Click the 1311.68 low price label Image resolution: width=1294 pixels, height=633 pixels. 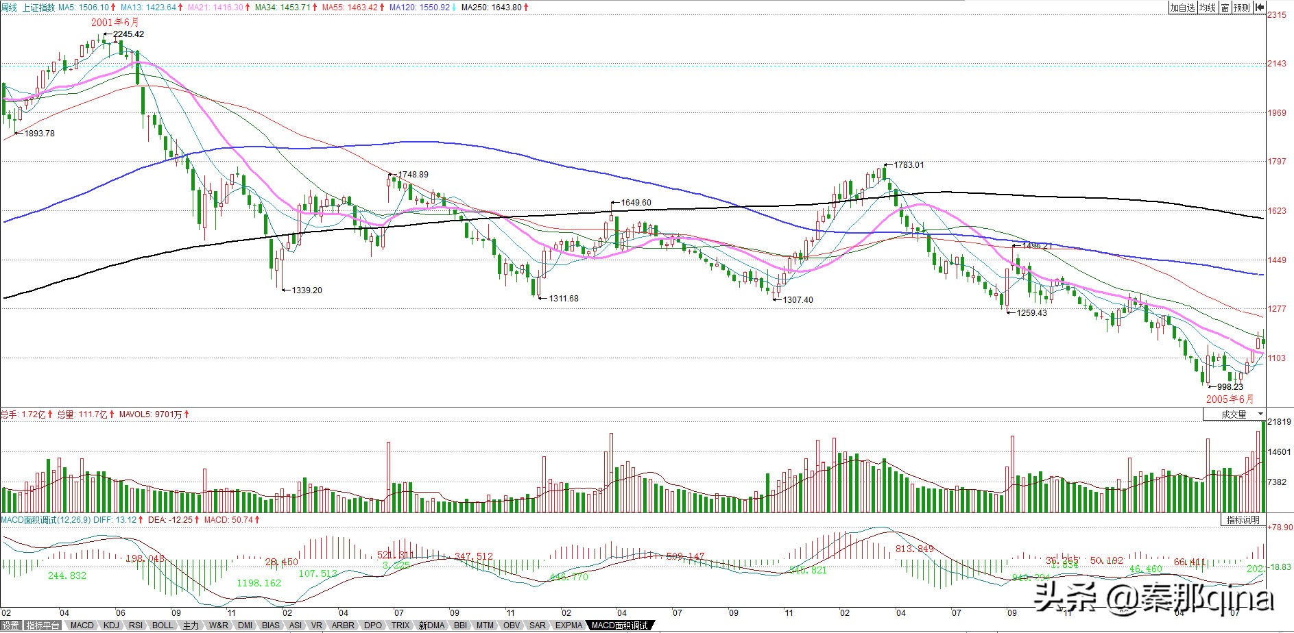tap(563, 299)
